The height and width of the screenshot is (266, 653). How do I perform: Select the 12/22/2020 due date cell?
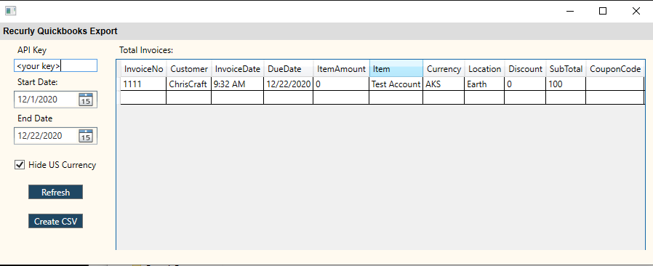288,84
